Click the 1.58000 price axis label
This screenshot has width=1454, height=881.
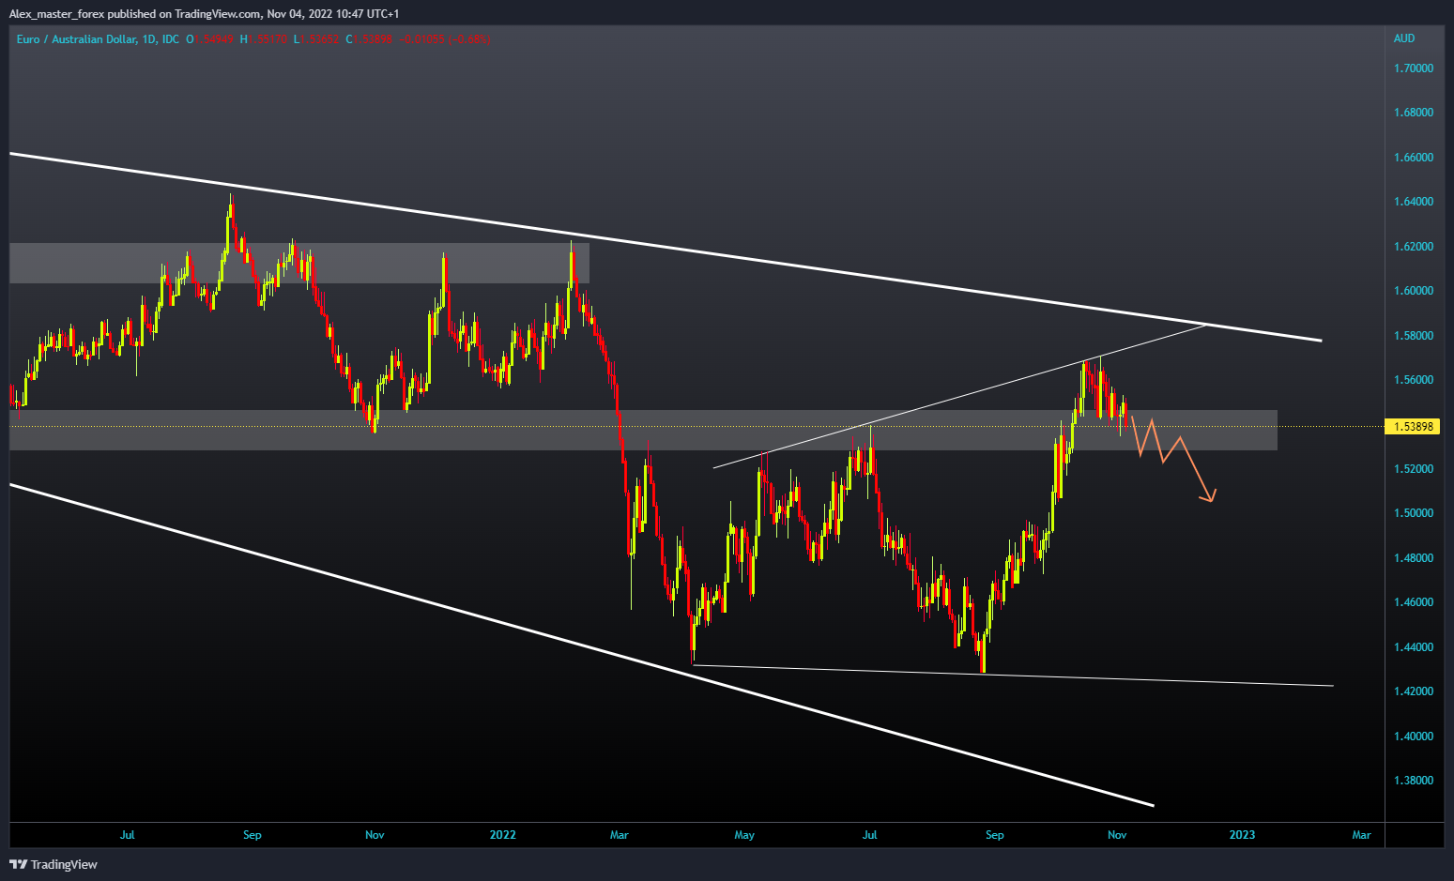tap(1414, 336)
